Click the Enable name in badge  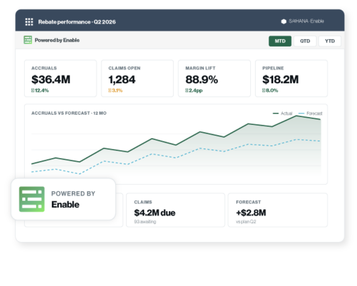click(65, 204)
